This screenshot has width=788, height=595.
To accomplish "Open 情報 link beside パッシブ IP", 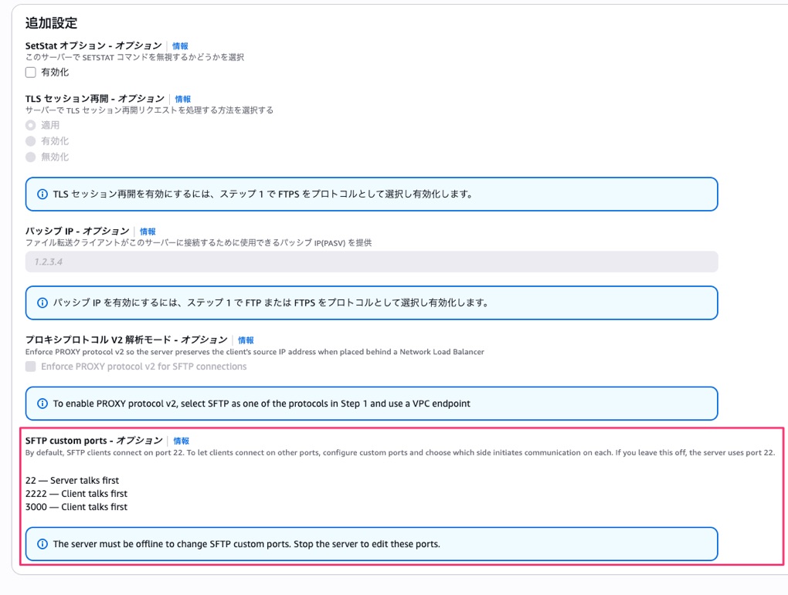I will point(148,232).
